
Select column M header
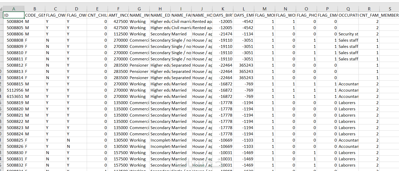tap(265, 9)
